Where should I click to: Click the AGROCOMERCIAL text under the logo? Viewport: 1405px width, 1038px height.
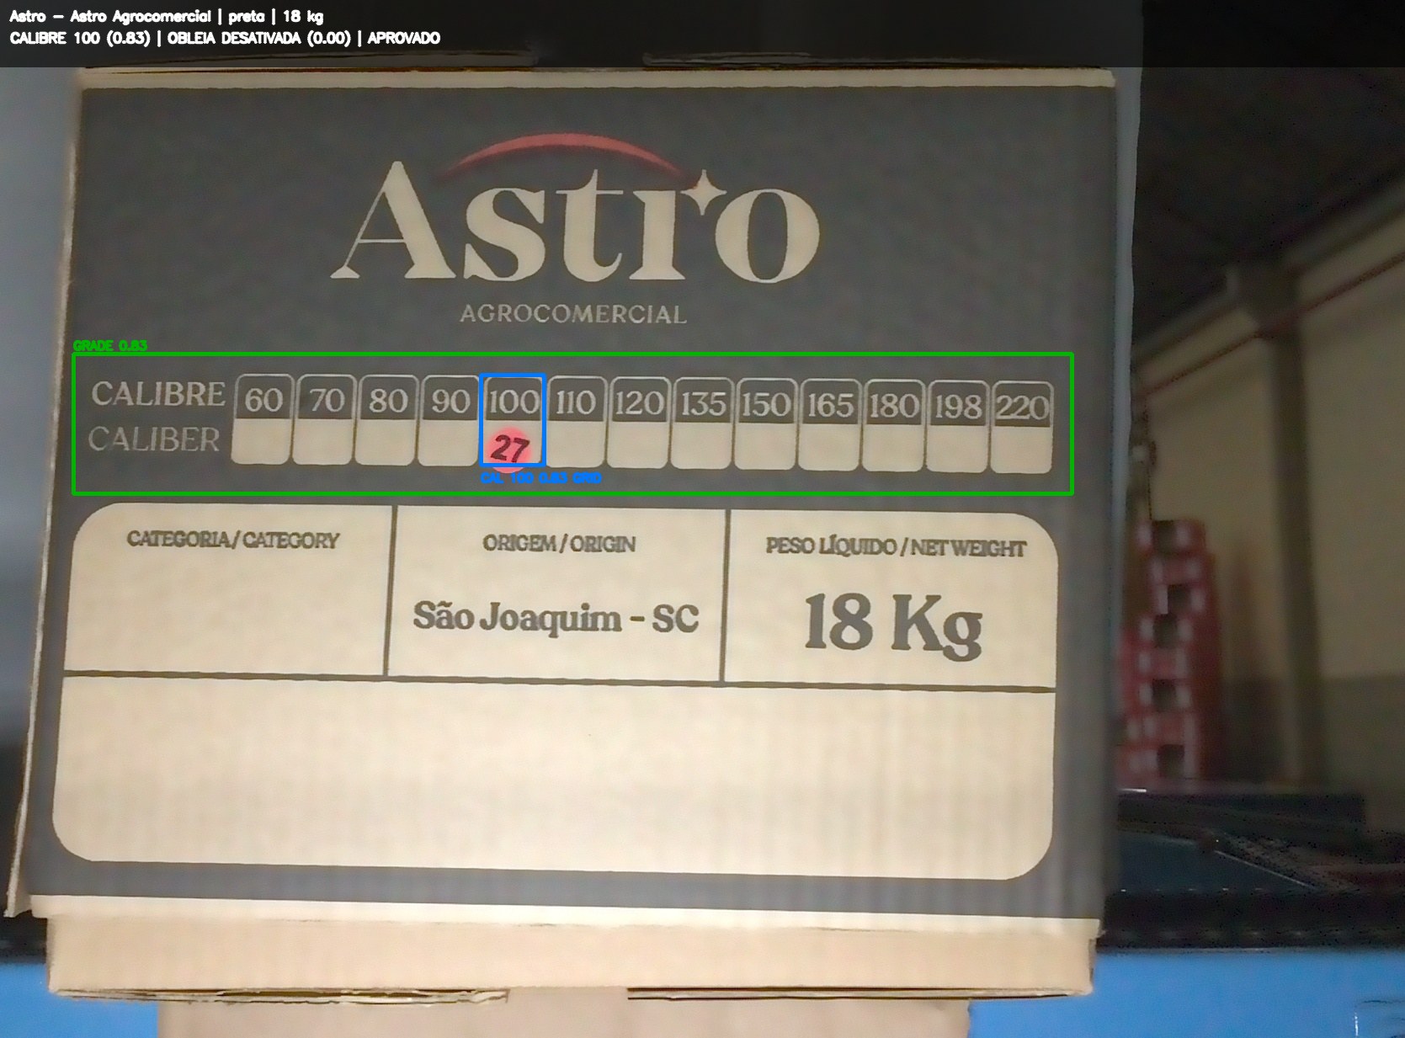(x=573, y=314)
